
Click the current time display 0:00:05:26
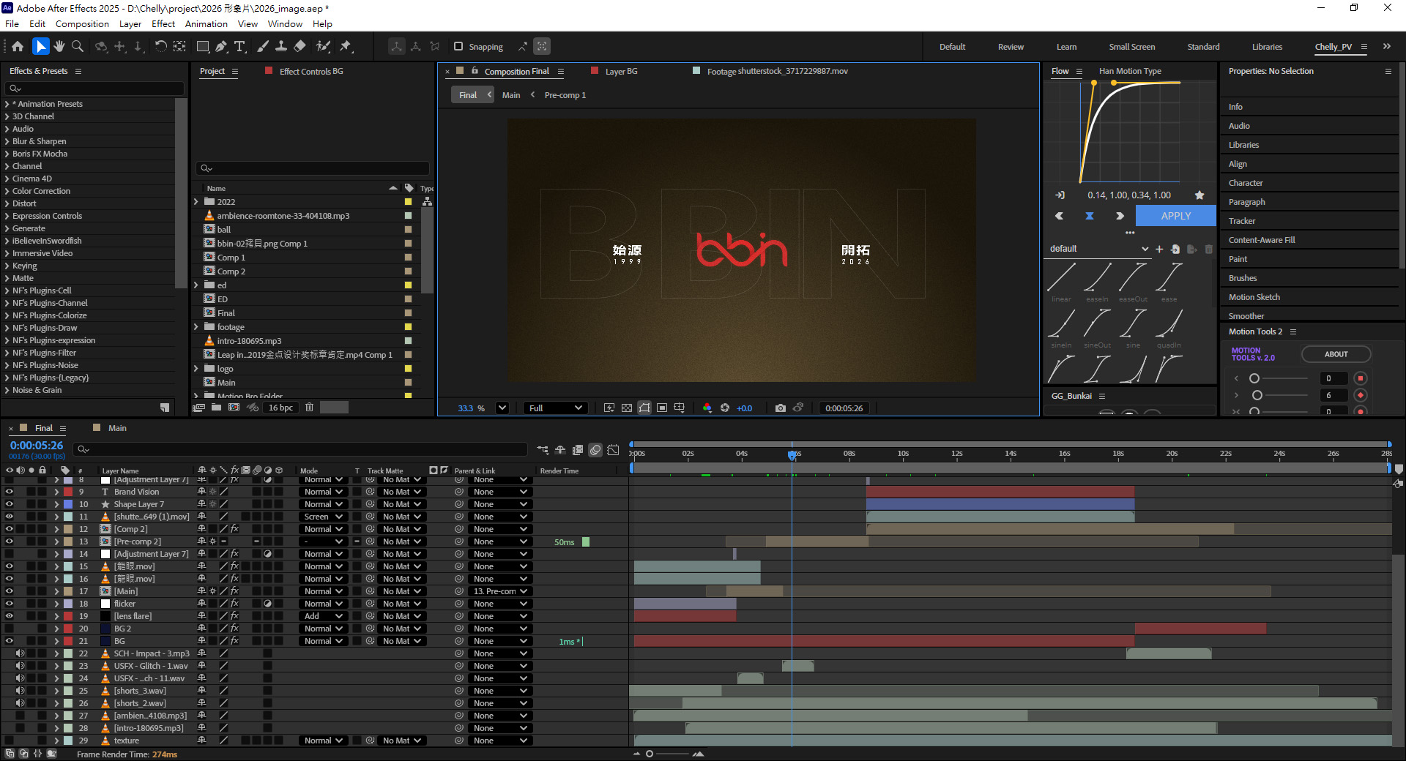(x=37, y=445)
